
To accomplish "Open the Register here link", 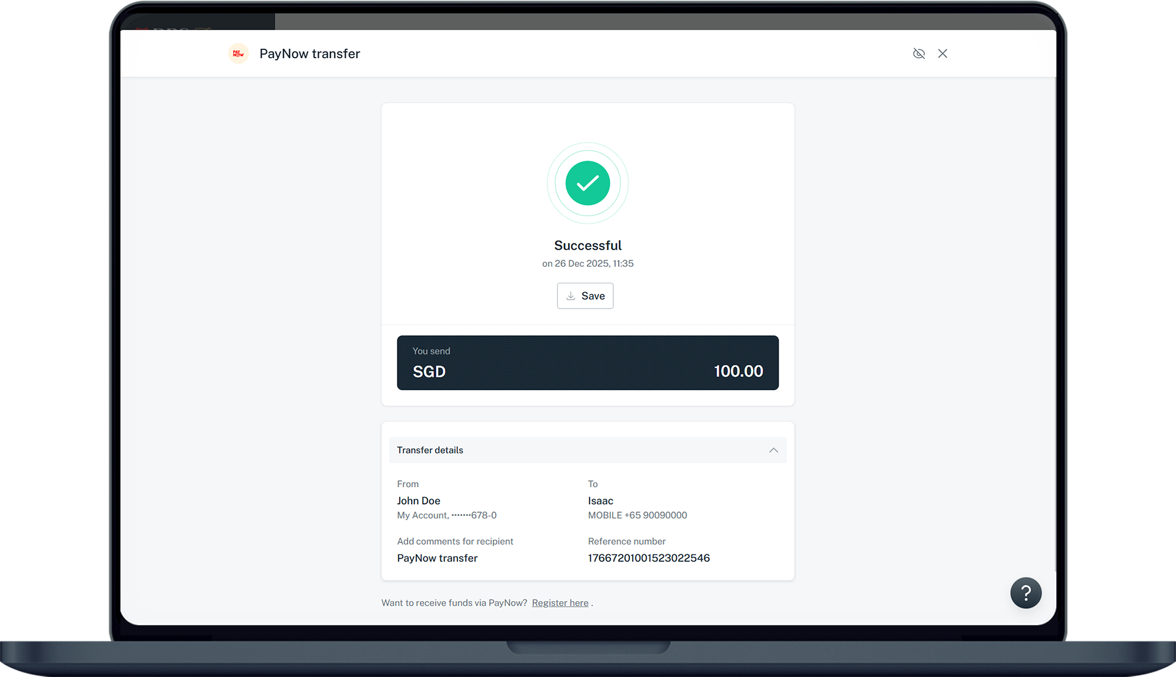I will pos(560,603).
